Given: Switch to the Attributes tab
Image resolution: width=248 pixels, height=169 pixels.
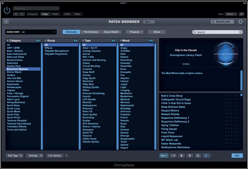Looking at the screenshot, I should pyautogui.click(x=71, y=32).
